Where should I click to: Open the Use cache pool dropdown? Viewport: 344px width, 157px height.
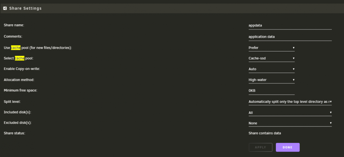(x=271, y=48)
